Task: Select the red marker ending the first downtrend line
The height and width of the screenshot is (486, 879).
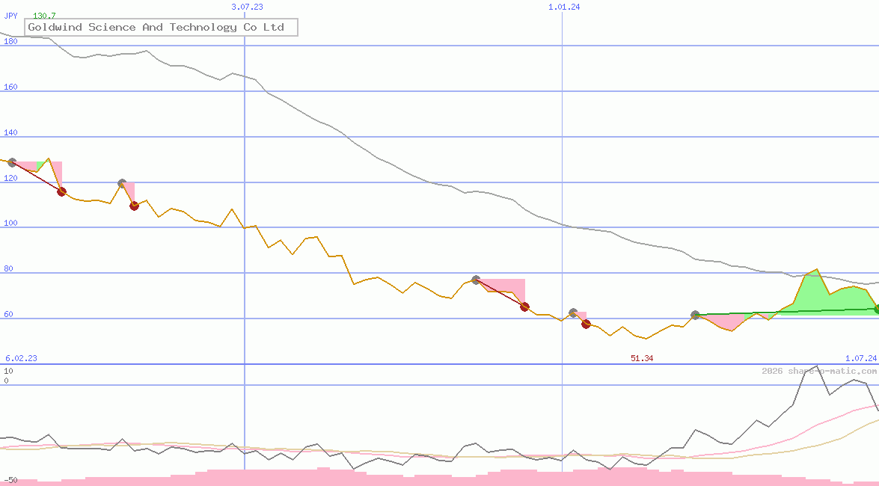Action: (x=62, y=192)
